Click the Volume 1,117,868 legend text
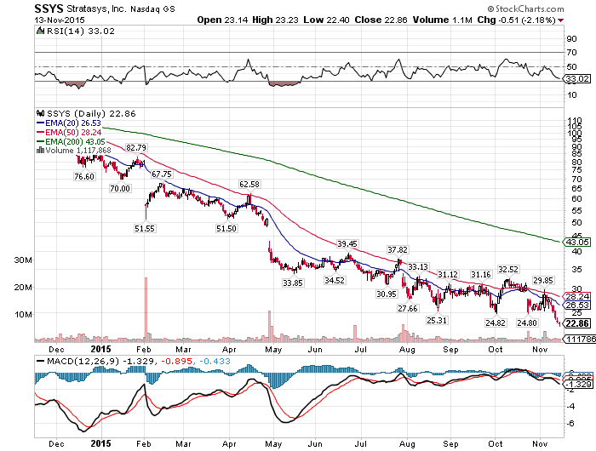 pyautogui.click(x=78, y=150)
